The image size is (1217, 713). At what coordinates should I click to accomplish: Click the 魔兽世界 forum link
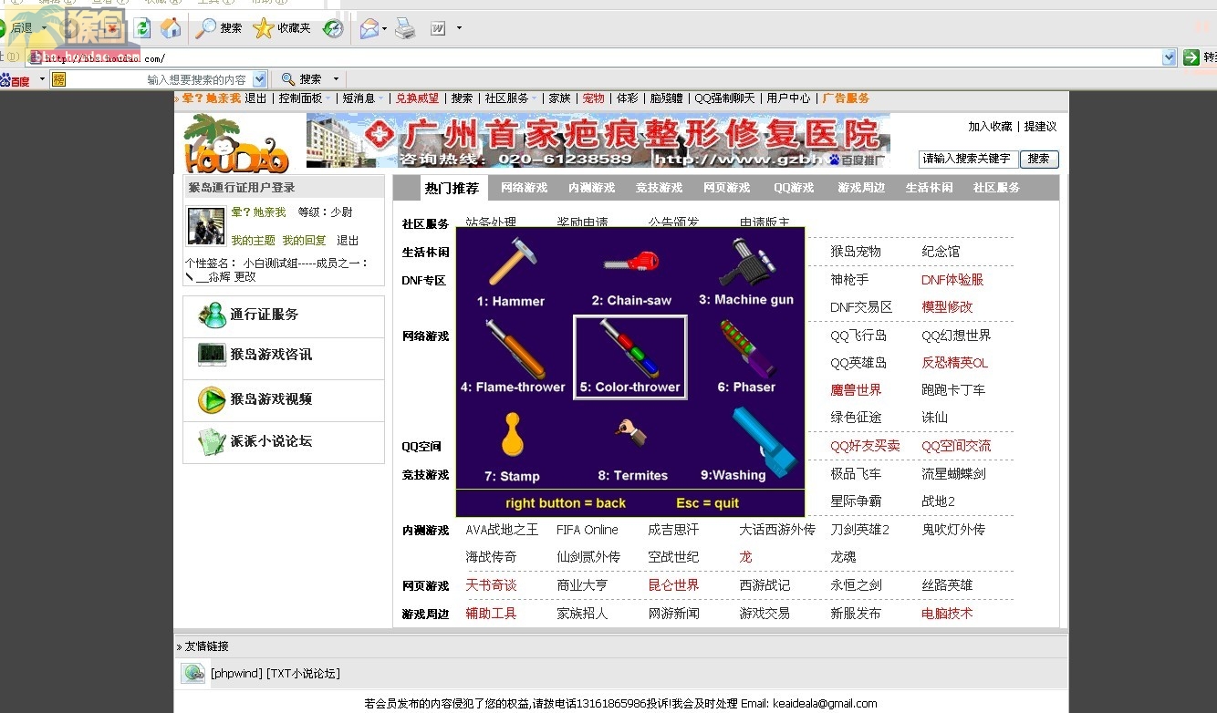pos(856,390)
